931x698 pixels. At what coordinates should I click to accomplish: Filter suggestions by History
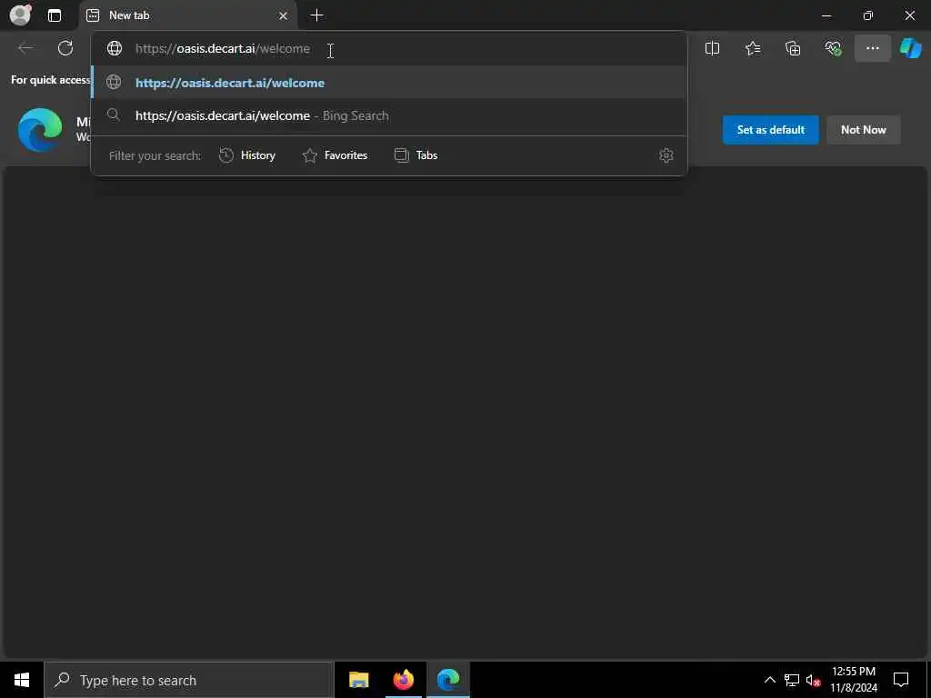pyautogui.click(x=247, y=155)
